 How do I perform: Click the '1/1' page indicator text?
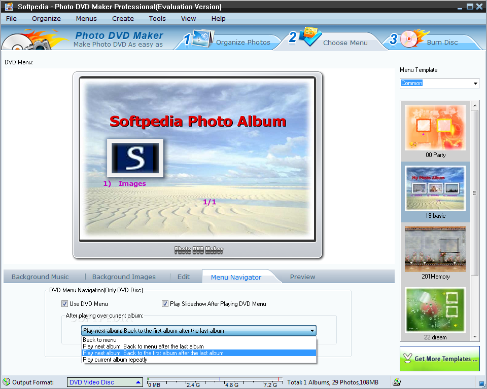click(x=210, y=202)
